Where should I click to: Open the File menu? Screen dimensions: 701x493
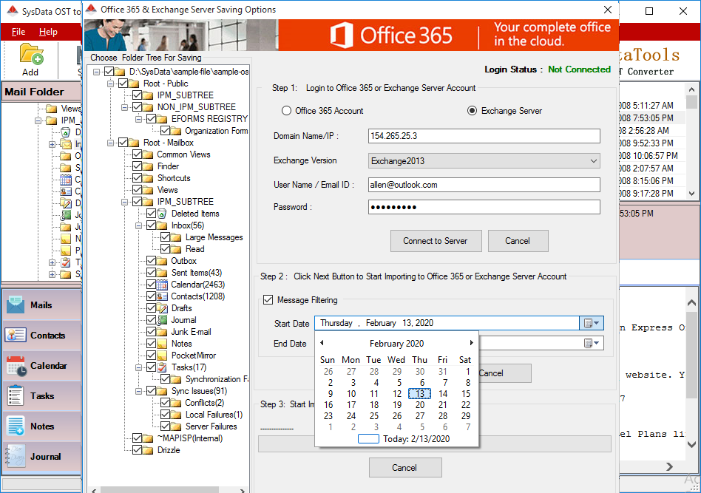coord(18,32)
